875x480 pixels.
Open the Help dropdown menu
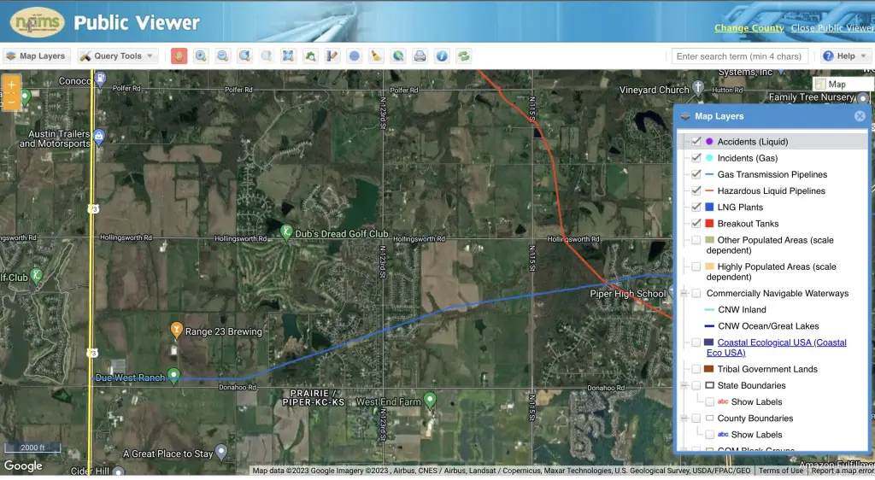click(845, 56)
